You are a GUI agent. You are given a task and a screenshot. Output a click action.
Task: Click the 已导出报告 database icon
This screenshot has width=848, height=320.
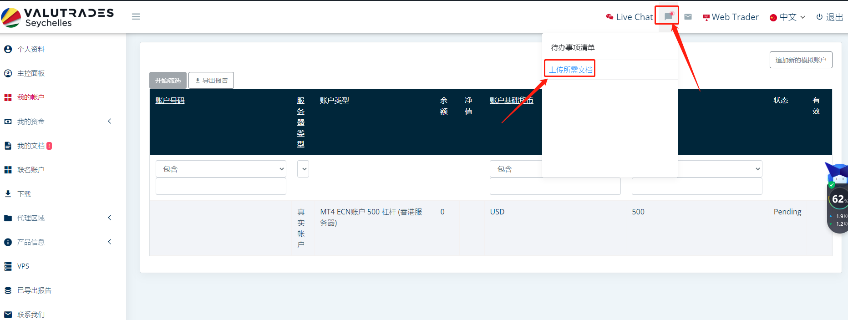coord(8,290)
